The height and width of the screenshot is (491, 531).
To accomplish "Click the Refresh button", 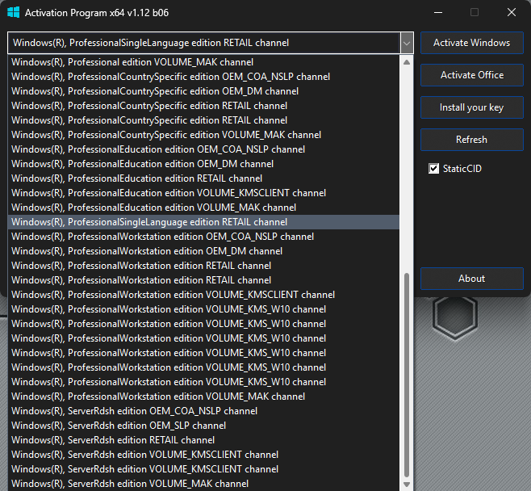I will 472,140.
